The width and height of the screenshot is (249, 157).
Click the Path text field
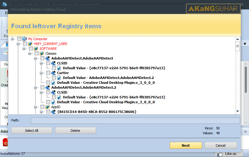coord(135,121)
